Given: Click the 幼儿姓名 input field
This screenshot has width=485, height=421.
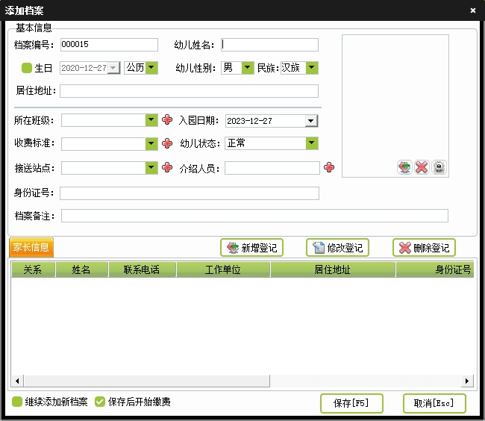Looking at the screenshot, I should click(x=269, y=45).
